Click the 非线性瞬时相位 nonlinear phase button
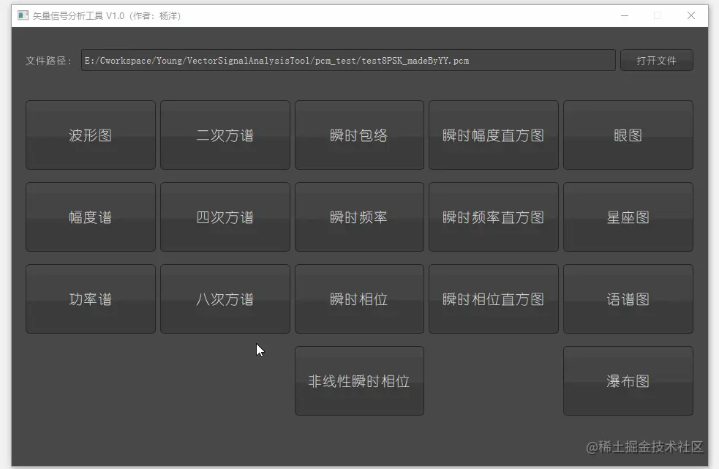719x469 pixels. (359, 380)
